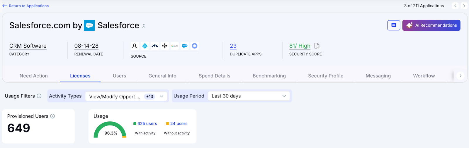This screenshot has height=148, width=469.
Task: Click the Salesforce cloud source icon
Action: (x=185, y=46)
